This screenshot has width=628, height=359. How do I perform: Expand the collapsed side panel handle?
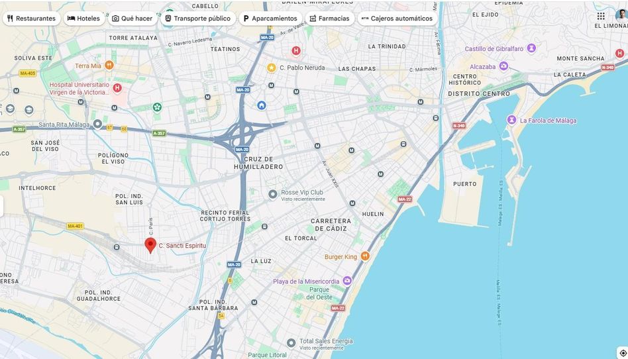click(1, 206)
